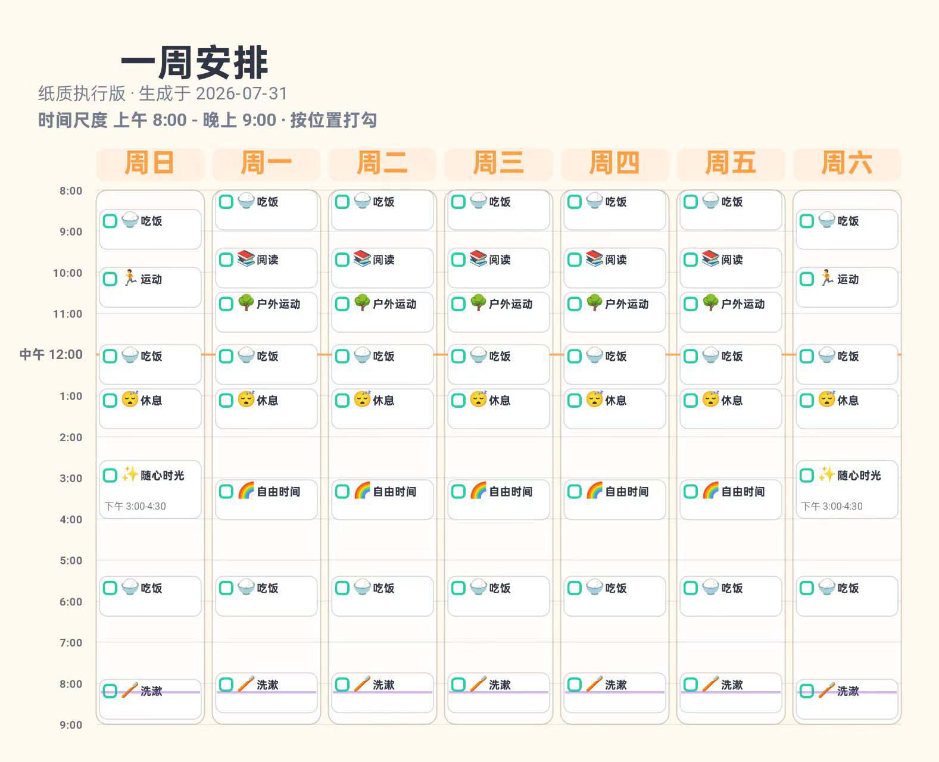Tick the Saturday 随心时光 checkbox
This screenshot has width=939, height=762.
point(807,475)
